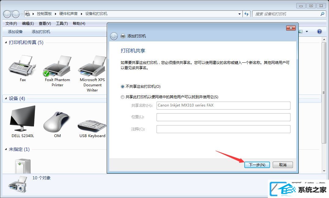Viewport: 329px width, 198px height.
Task: Collapse the 设备 (4) group
Action: pos(6,98)
